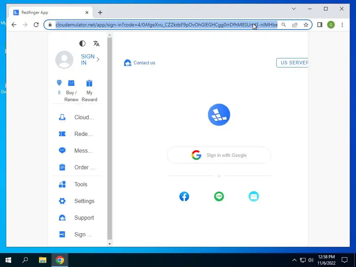356x267 pixels.
Task: Open the Messages chat bubble icon
Action: point(62,151)
